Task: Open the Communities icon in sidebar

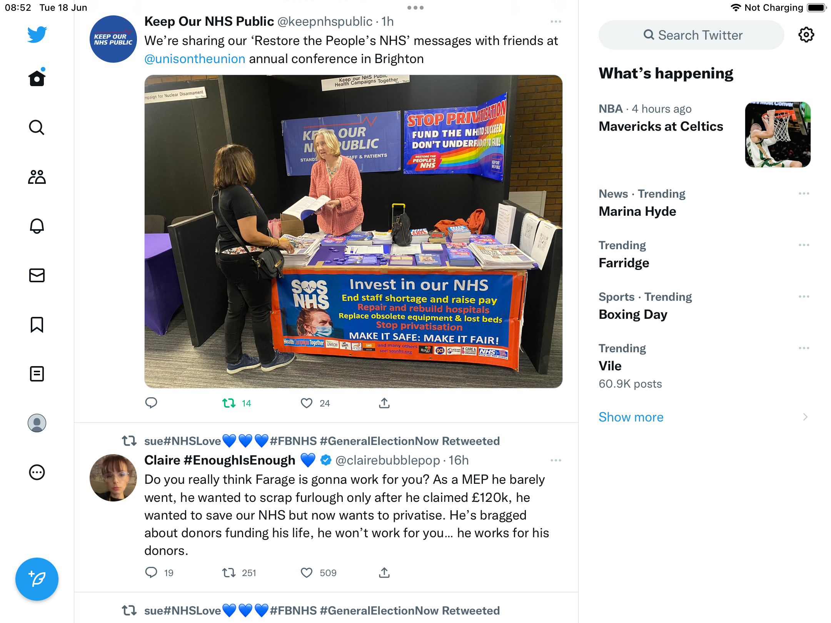Action: (37, 177)
